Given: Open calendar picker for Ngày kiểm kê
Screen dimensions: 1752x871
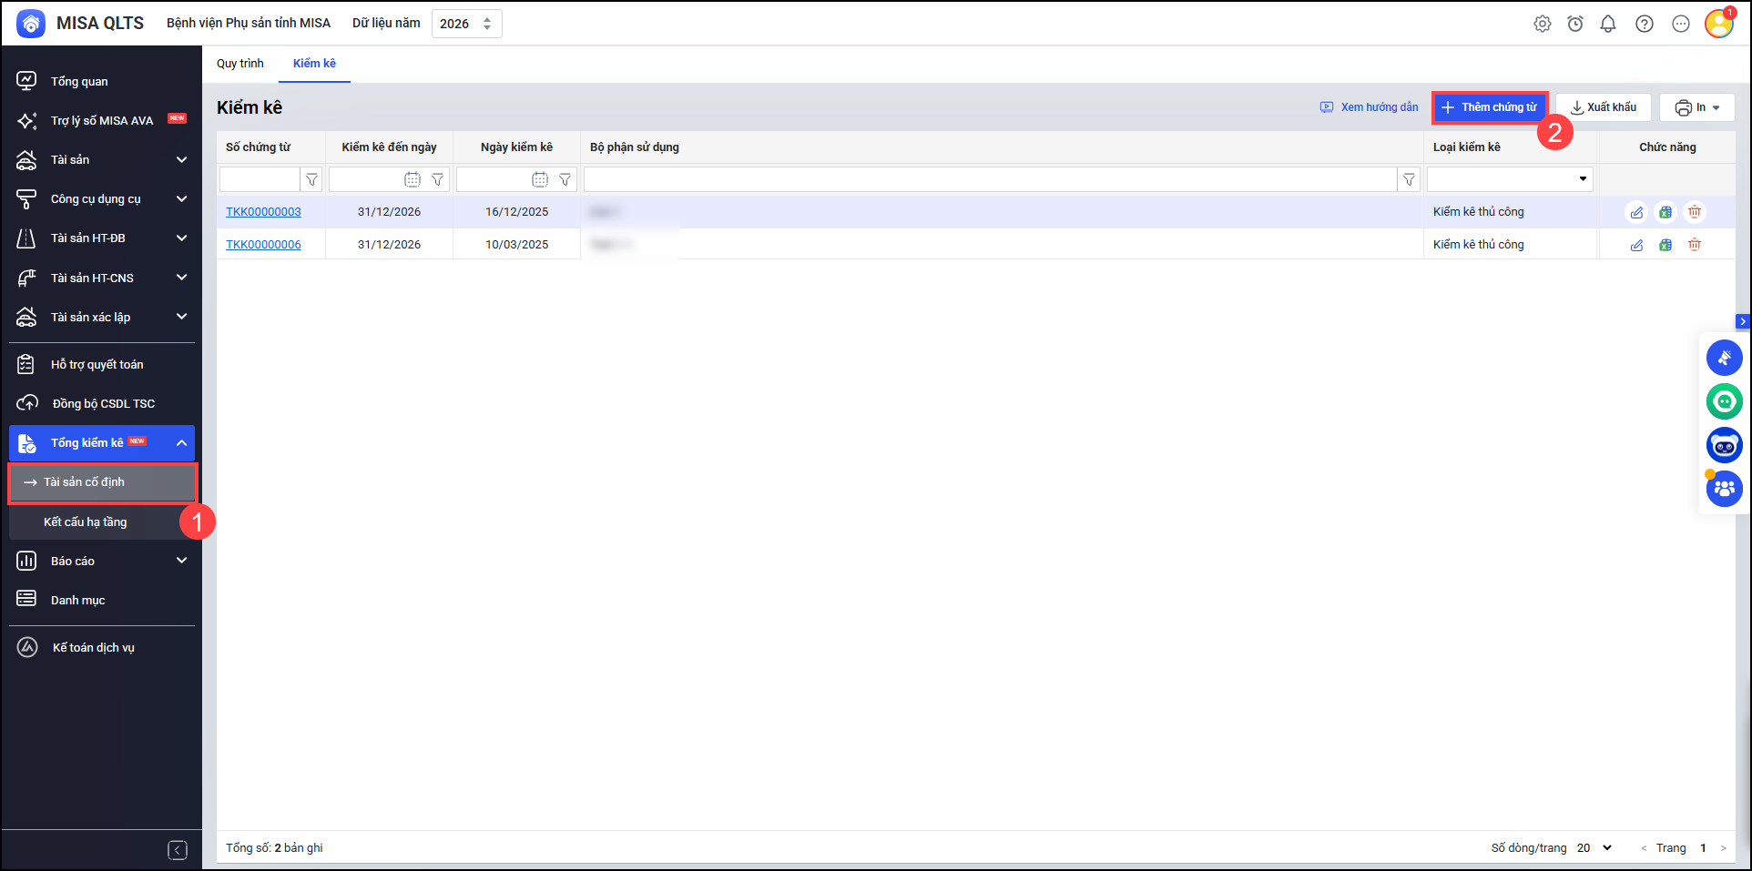Looking at the screenshot, I should point(540,179).
